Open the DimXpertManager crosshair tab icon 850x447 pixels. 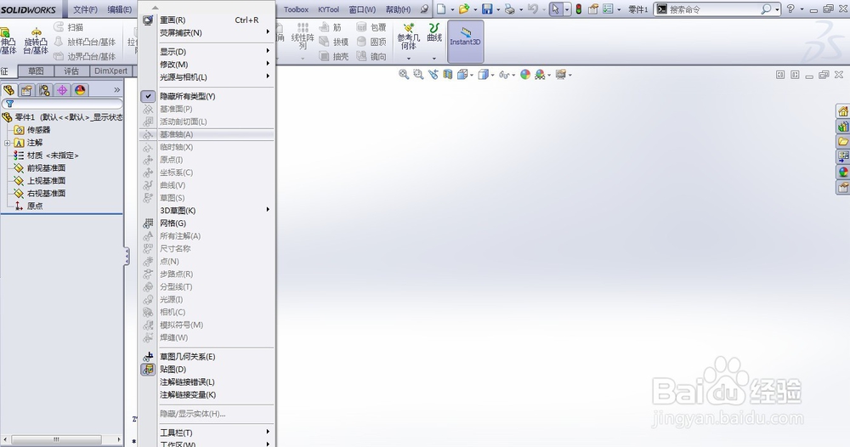(x=62, y=90)
